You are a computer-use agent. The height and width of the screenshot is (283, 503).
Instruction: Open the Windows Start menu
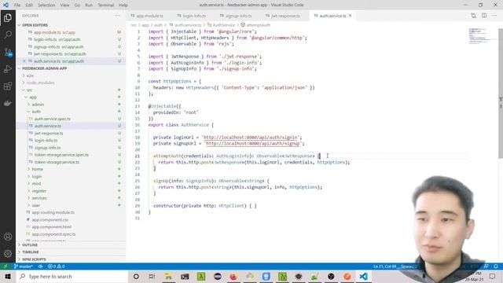8,276
